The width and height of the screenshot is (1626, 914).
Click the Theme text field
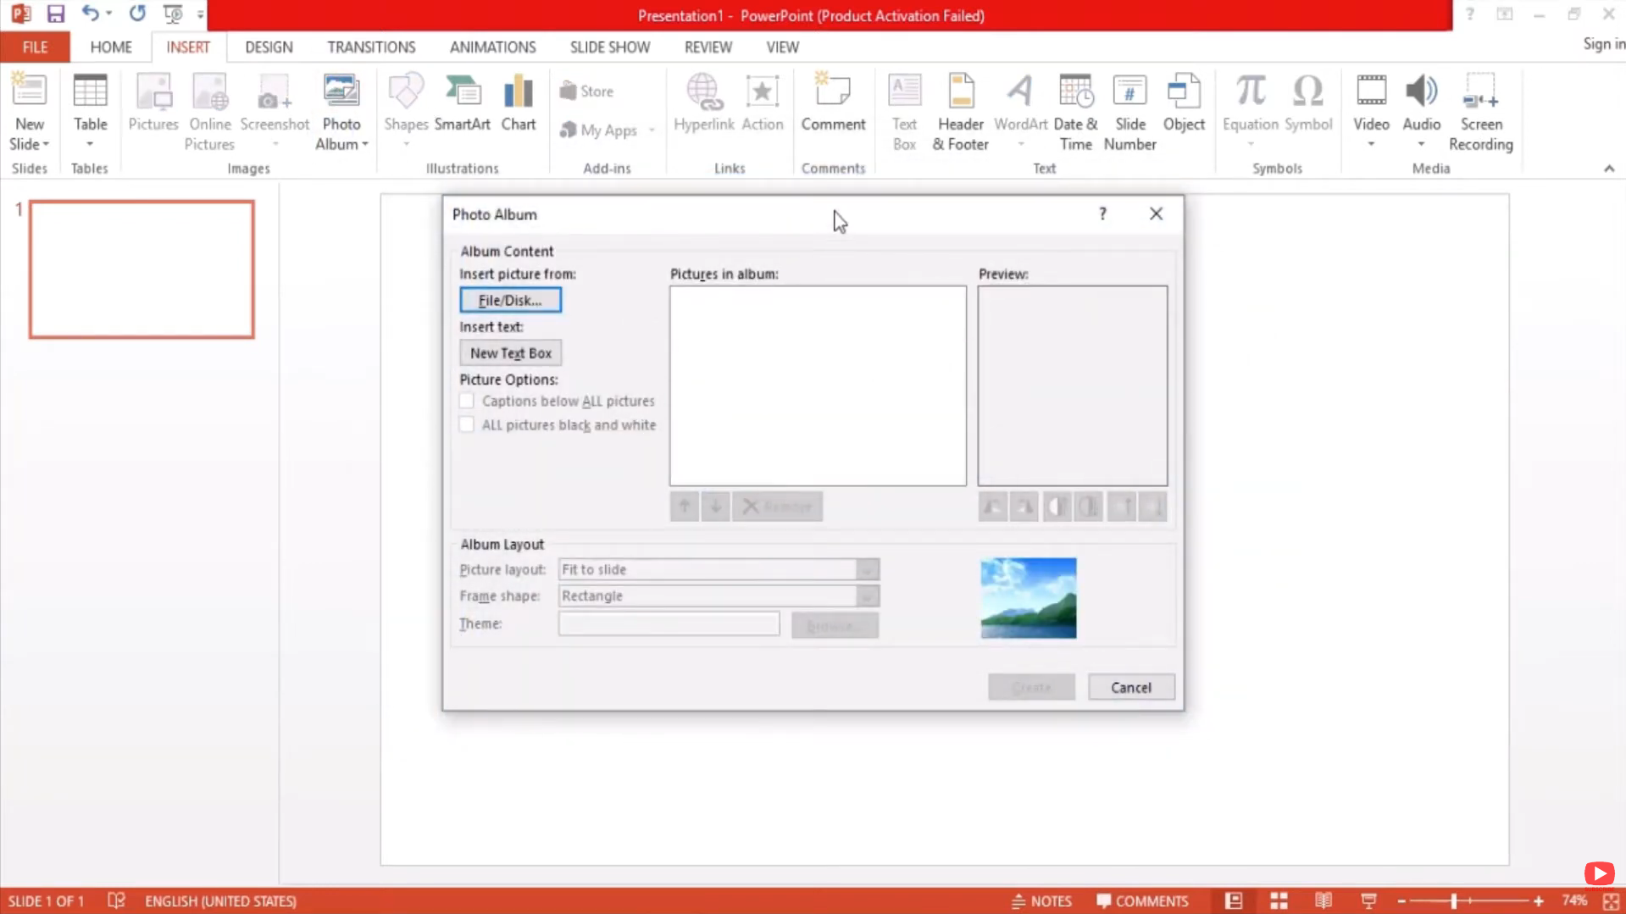coord(669,624)
